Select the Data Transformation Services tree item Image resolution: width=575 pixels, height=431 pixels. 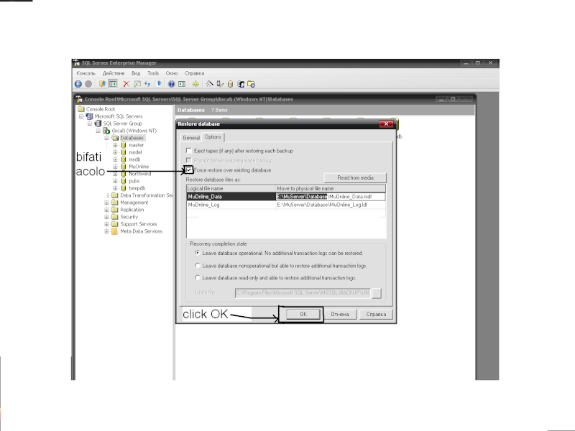tap(147, 195)
